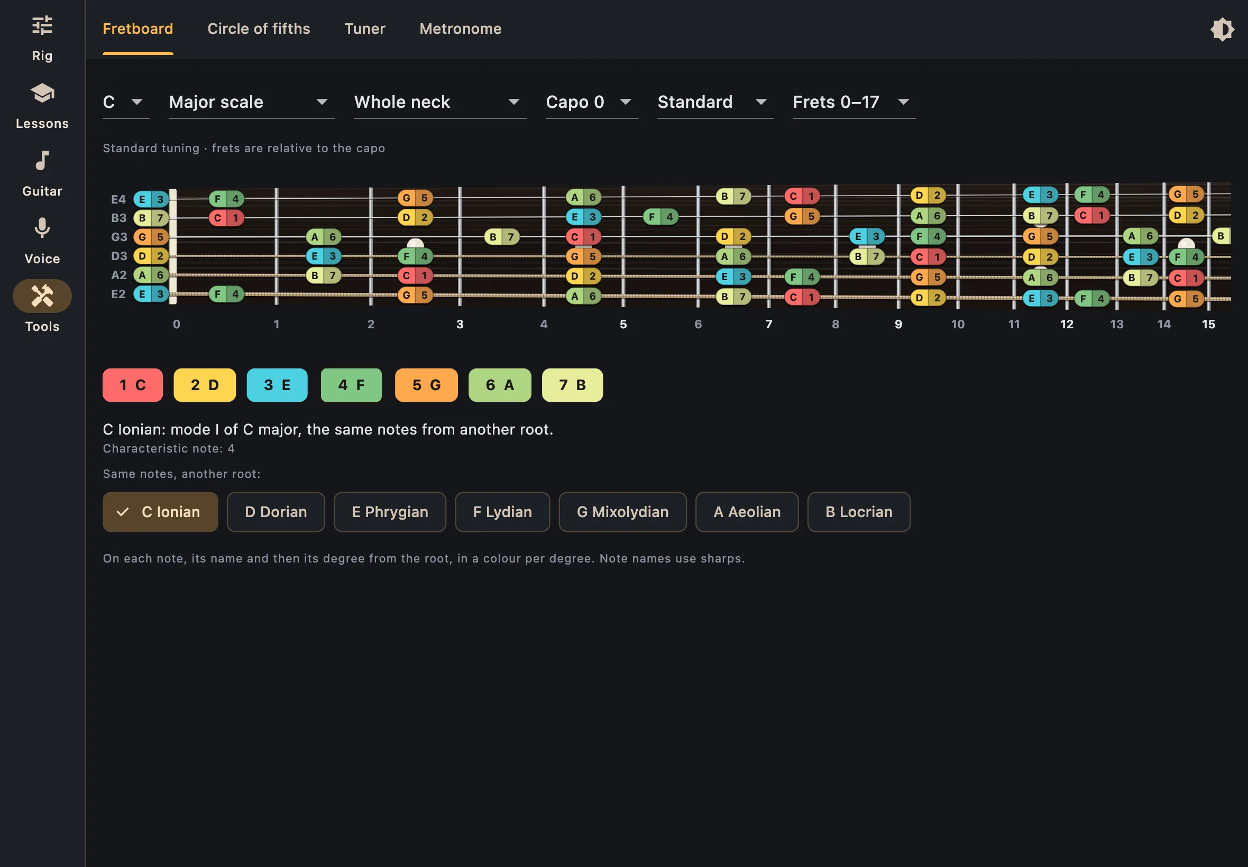Open Voice section via microphone icon
1248x867 pixels.
(x=42, y=228)
